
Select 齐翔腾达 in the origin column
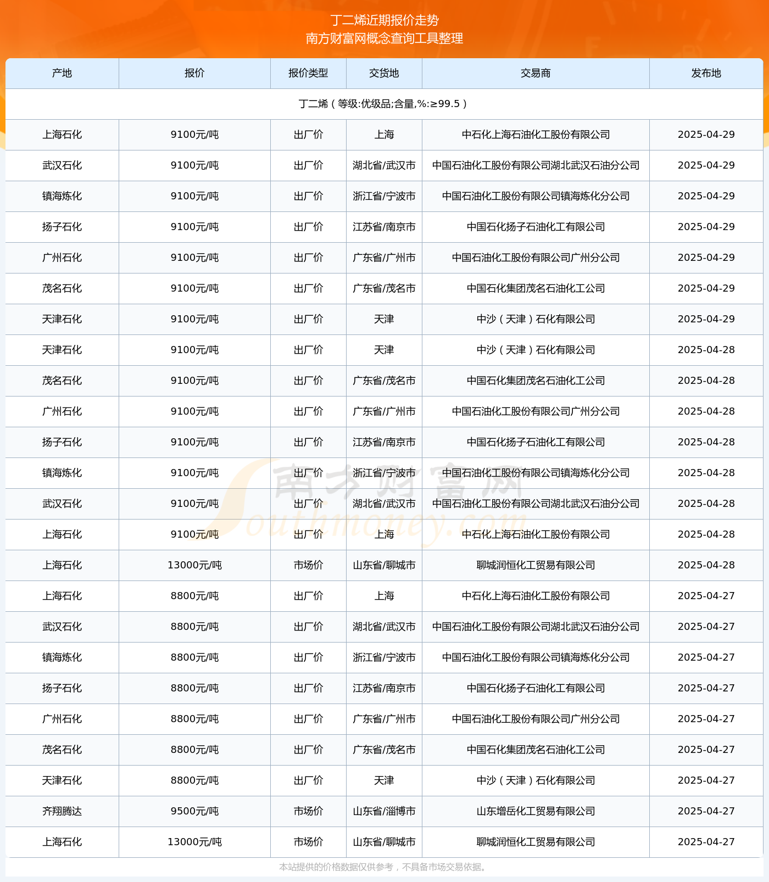point(62,811)
